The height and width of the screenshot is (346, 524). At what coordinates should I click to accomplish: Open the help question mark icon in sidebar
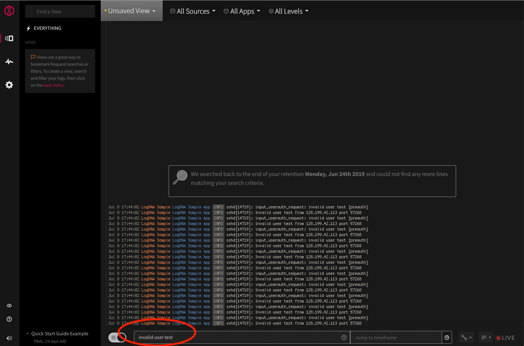[9, 319]
